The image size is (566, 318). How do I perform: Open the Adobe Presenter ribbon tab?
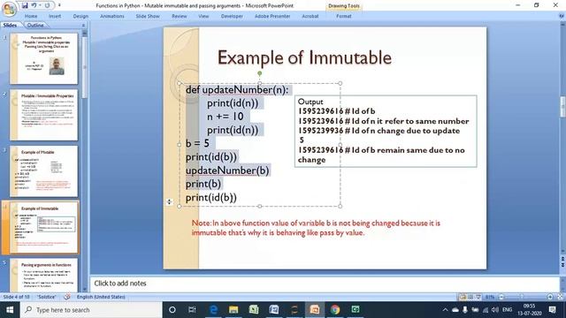point(272,16)
